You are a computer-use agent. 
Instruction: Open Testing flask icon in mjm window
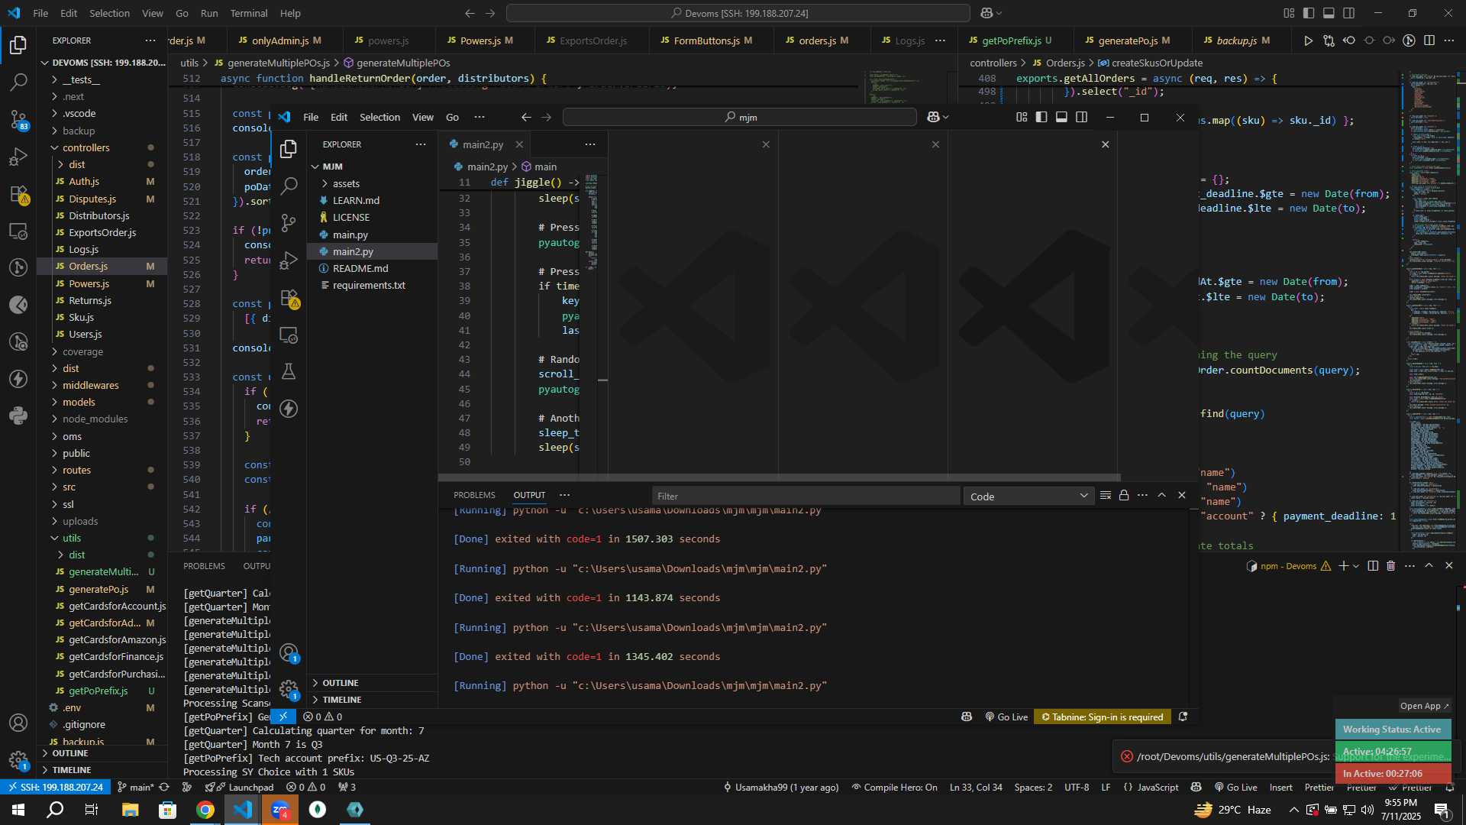(x=289, y=372)
